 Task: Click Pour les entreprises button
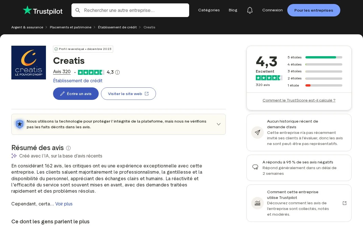(314, 10)
